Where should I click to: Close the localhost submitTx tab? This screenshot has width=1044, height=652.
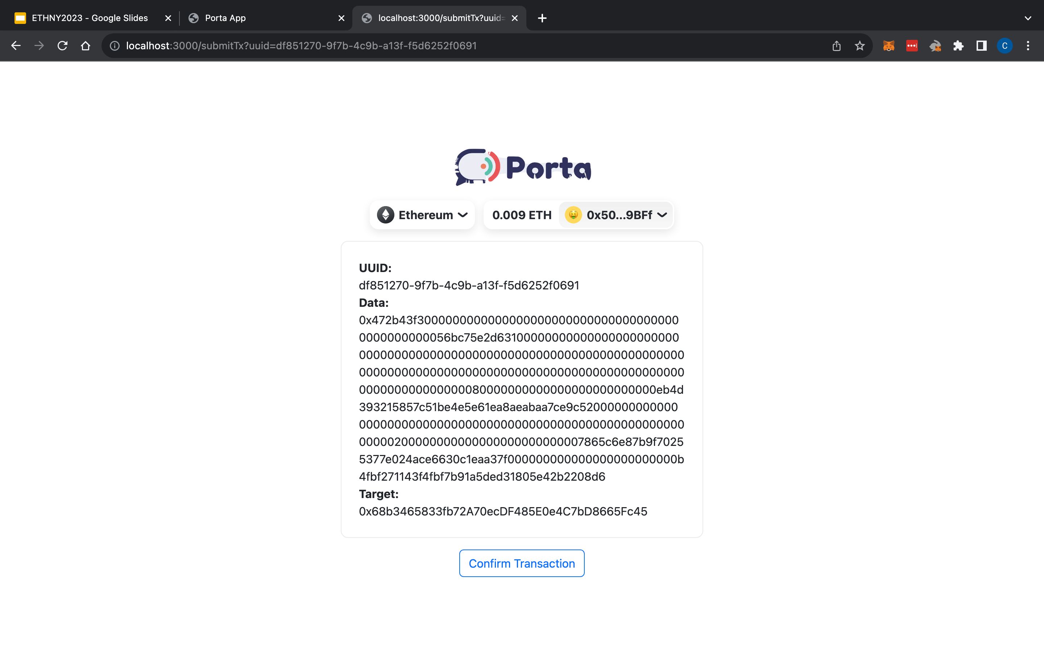(x=515, y=18)
